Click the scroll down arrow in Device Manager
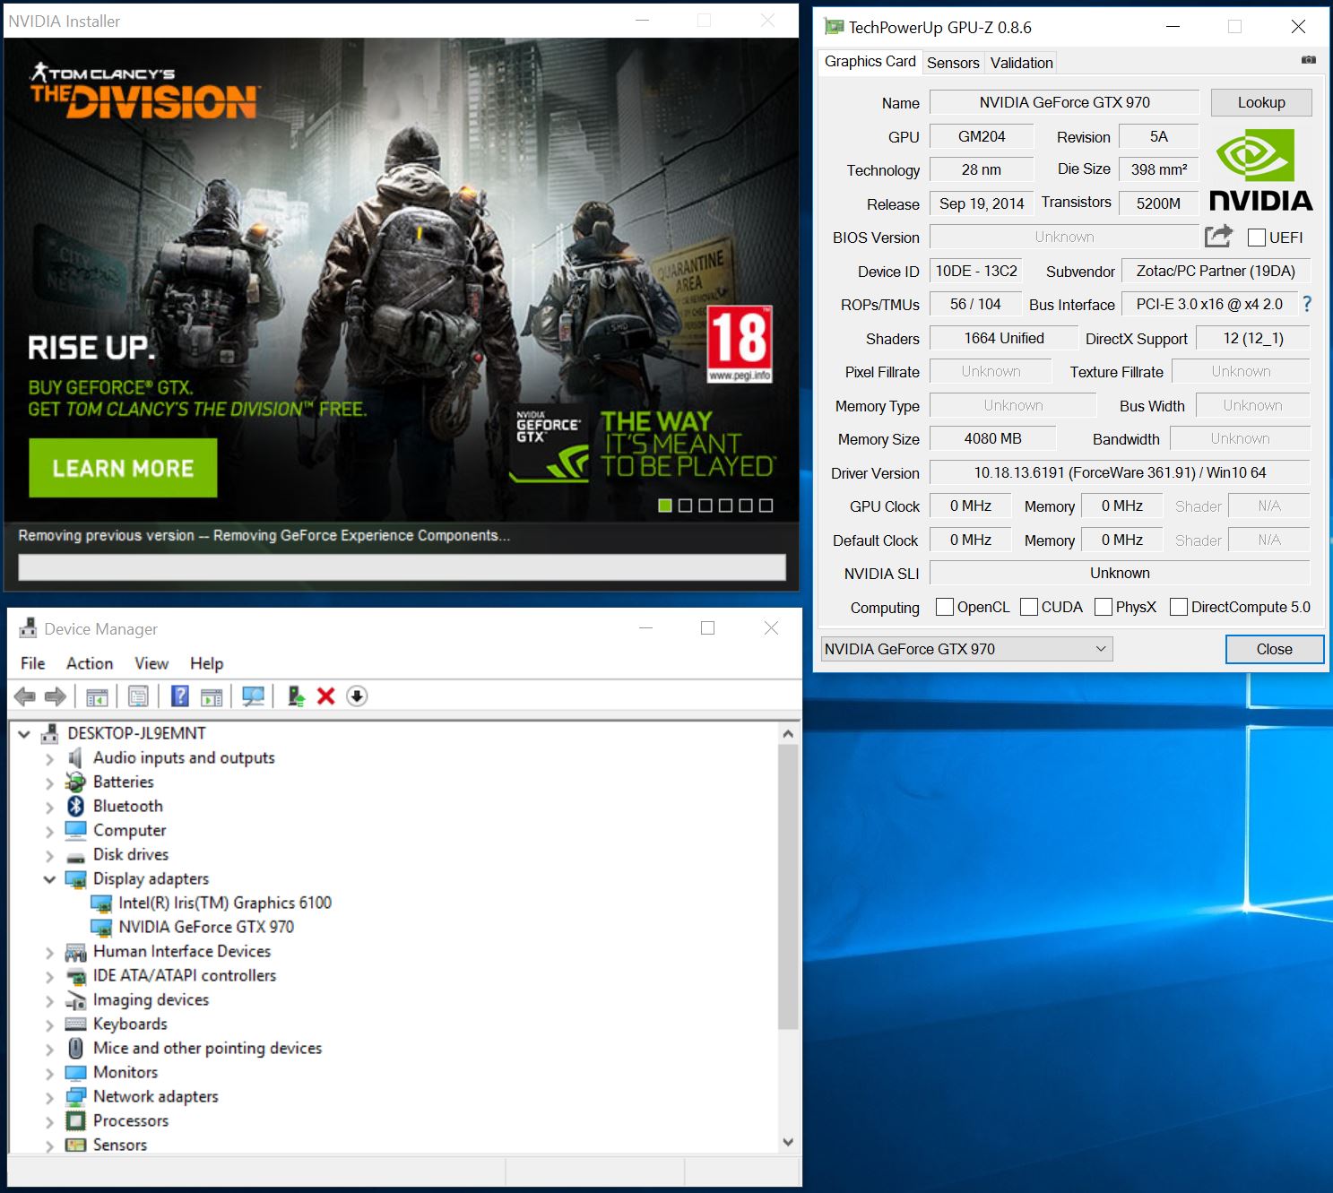Screen dimensions: 1333x1193 pos(788,1142)
